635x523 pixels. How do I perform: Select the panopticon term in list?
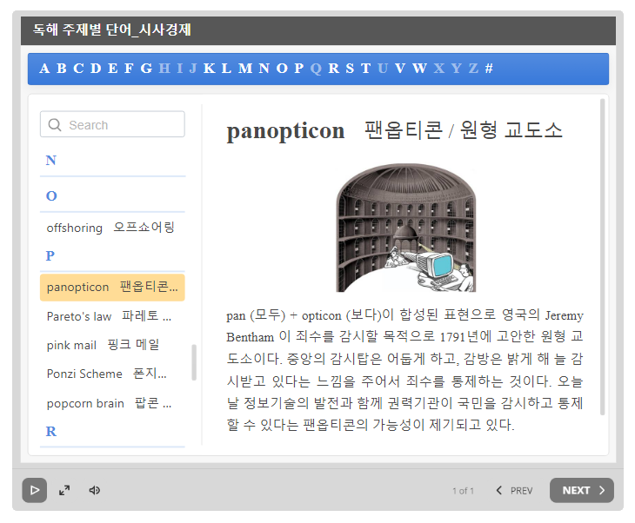coord(111,287)
